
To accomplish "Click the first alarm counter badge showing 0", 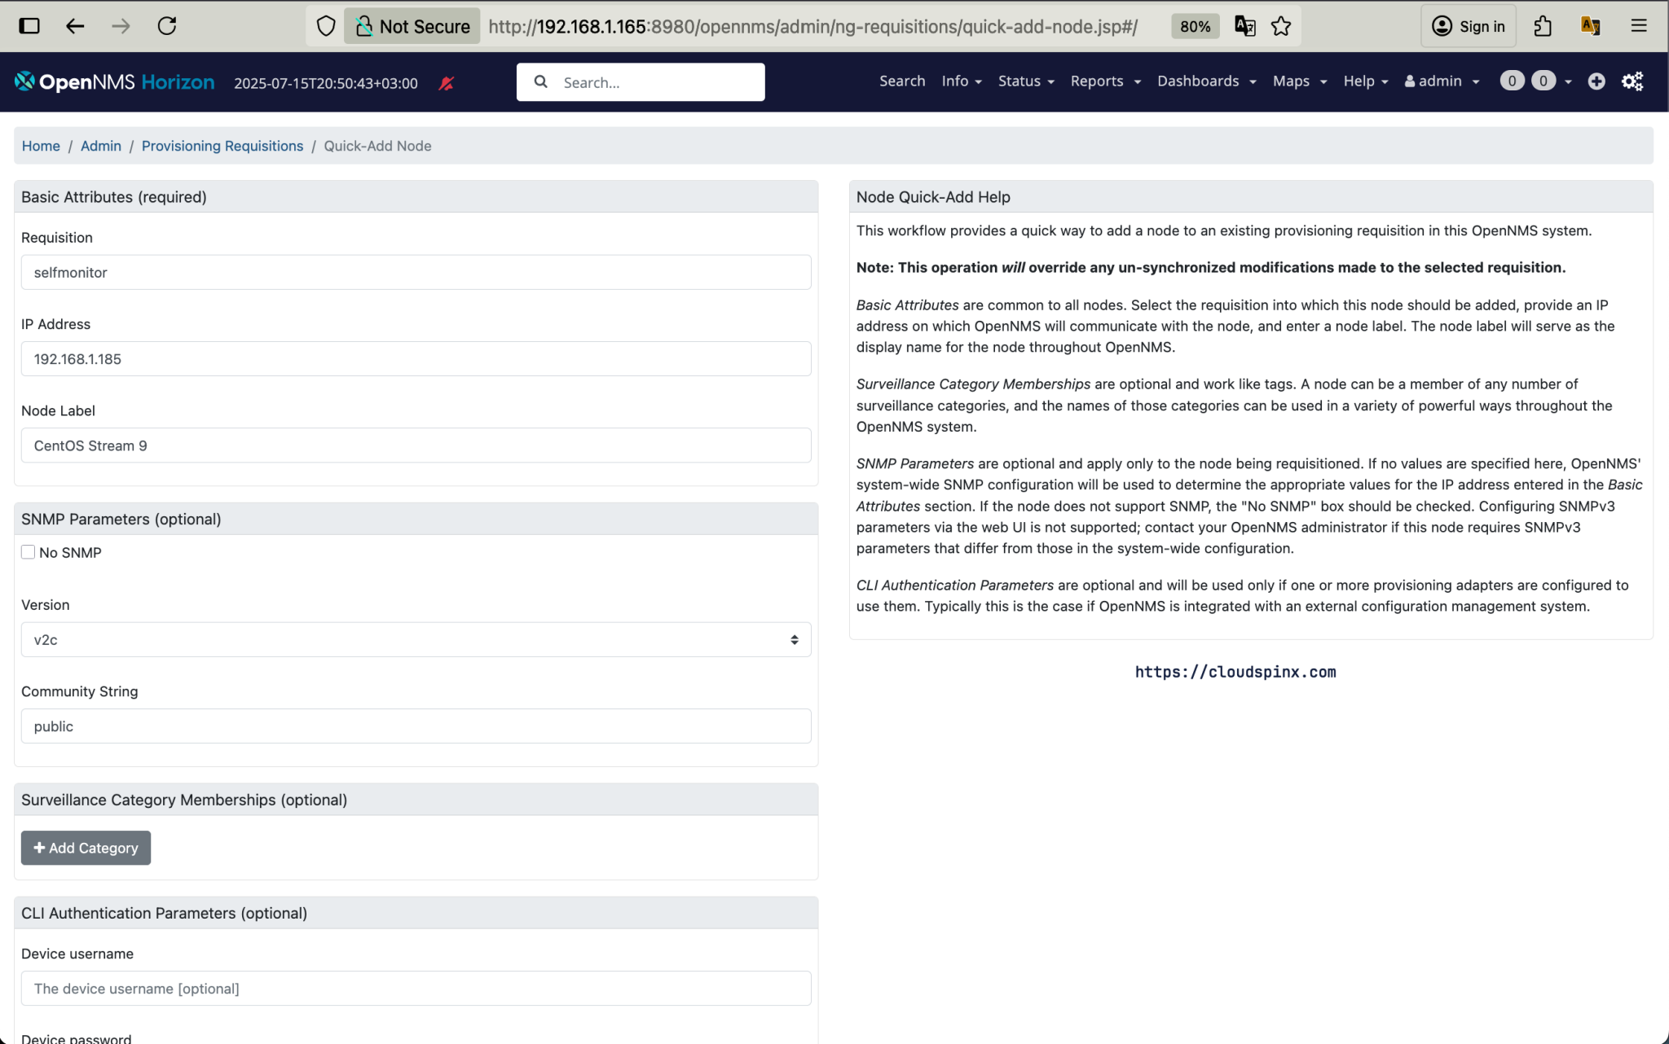I will pyautogui.click(x=1512, y=81).
